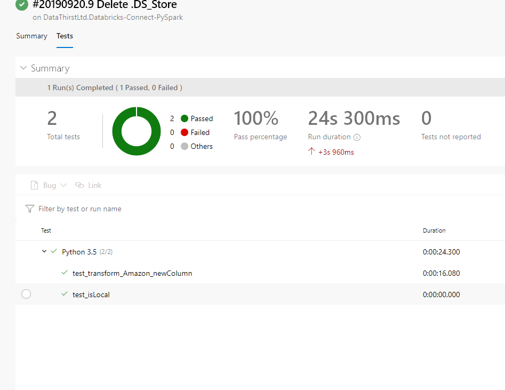The height and width of the screenshot is (390, 505).
Task: Open test_transform_Amazon_newColumn test result
Action: tap(132, 273)
